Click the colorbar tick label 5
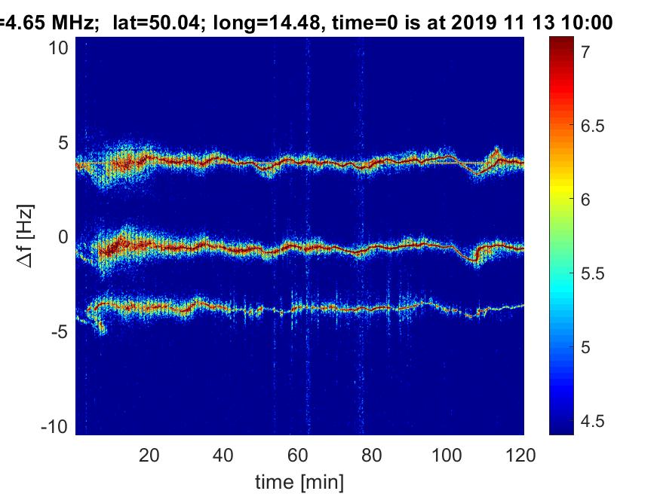660x494 pixels. [x=585, y=347]
